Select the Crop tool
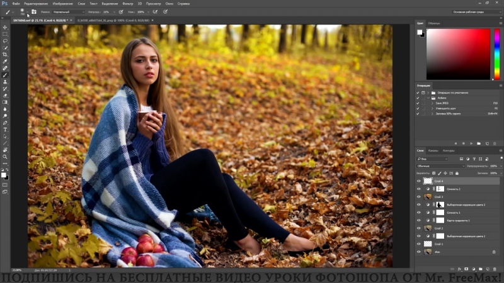The width and height of the screenshot is (504, 283). [x=5, y=55]
